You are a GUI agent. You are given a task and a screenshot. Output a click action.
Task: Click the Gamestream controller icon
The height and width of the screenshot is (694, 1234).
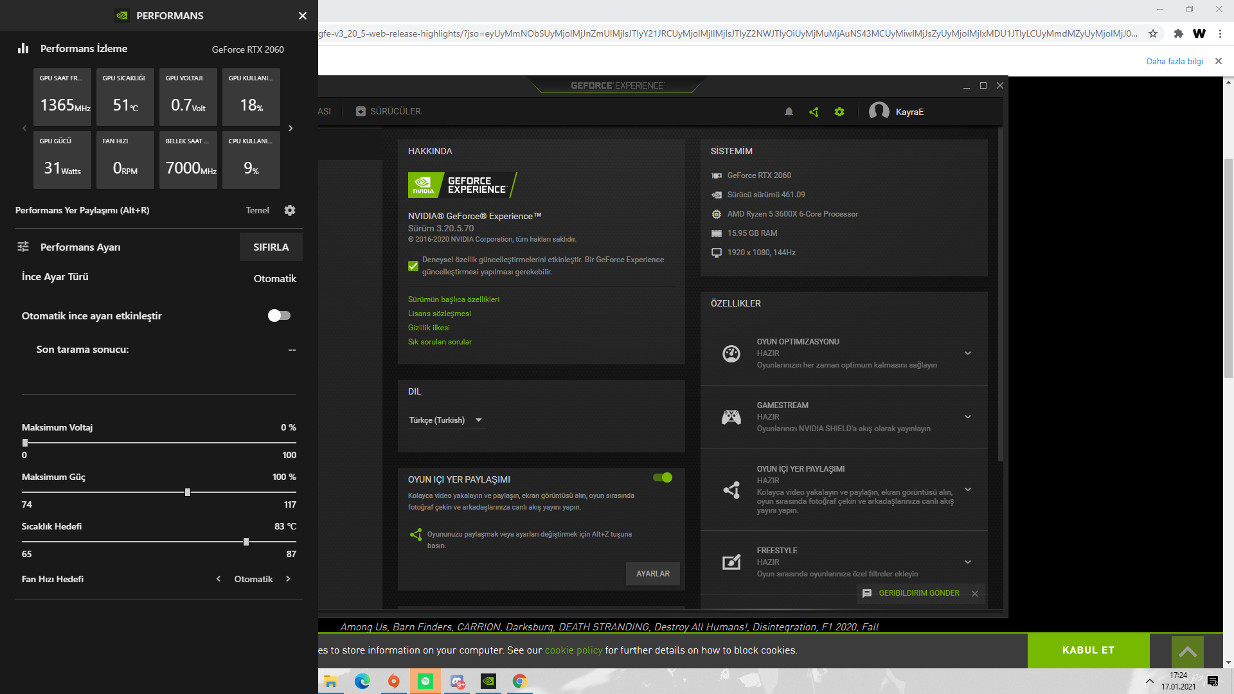point(731,417)
